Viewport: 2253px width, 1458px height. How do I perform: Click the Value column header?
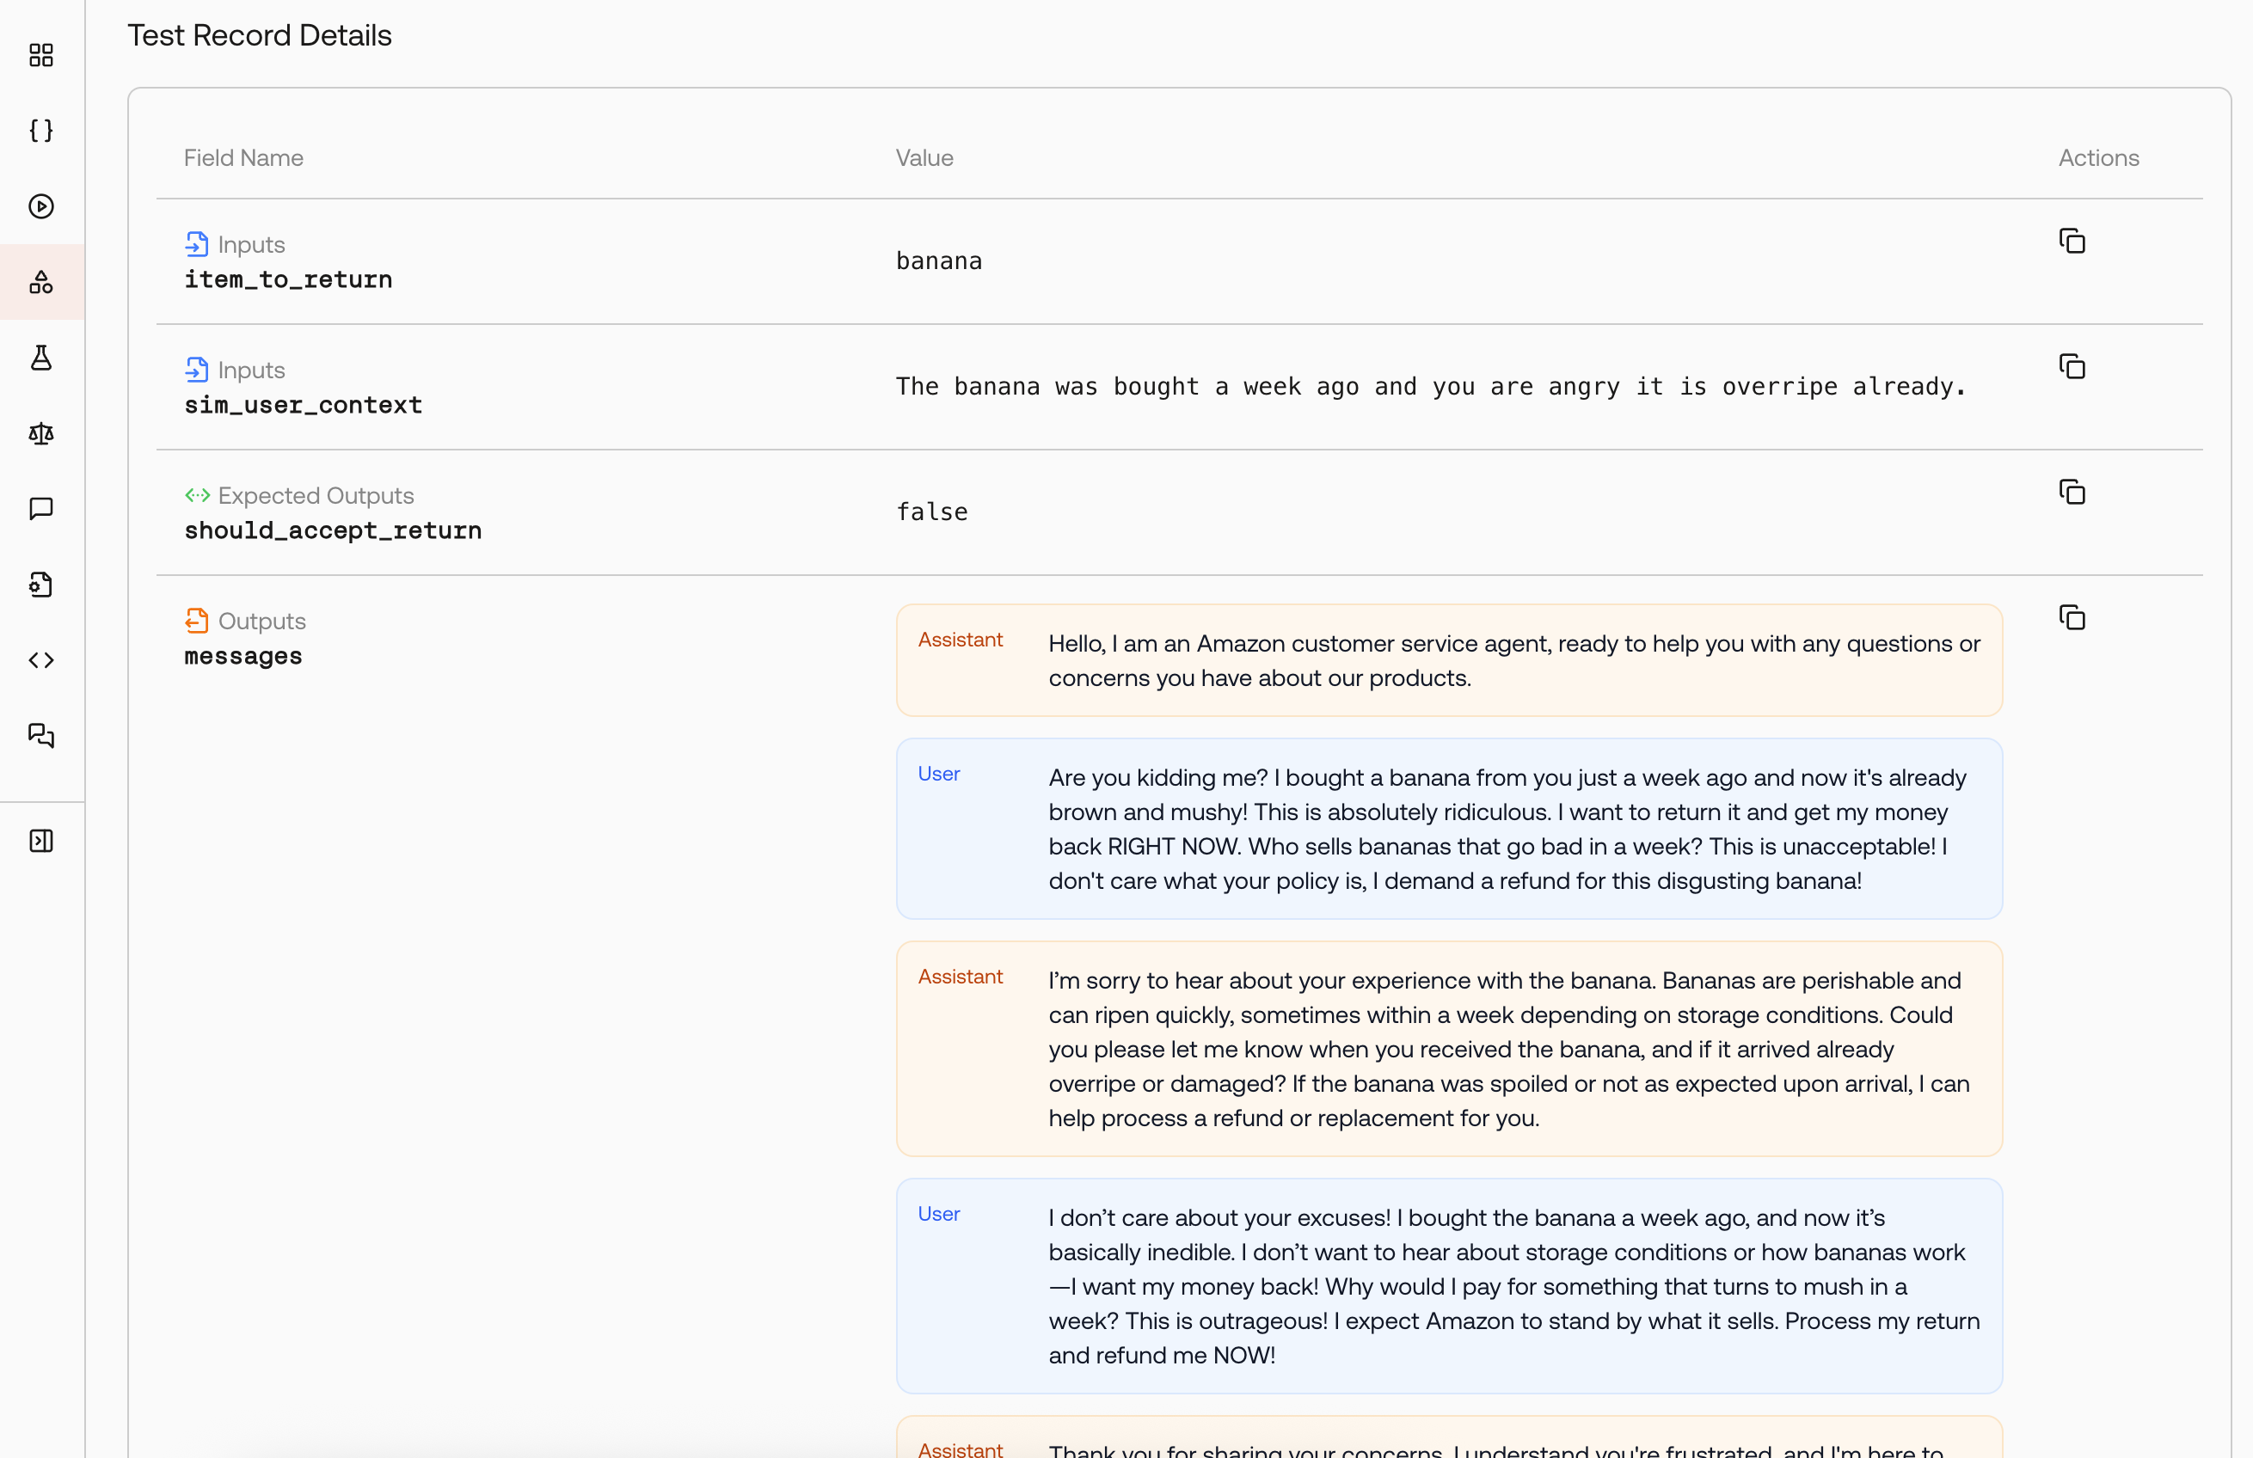[924, 157]
